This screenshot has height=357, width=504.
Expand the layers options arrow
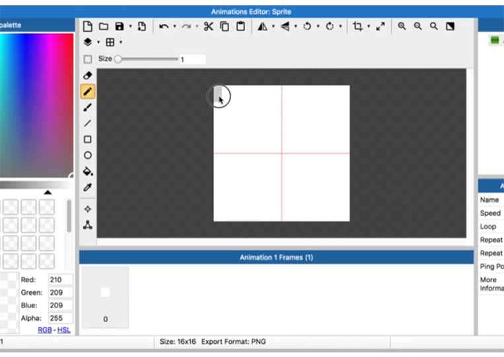98,42
